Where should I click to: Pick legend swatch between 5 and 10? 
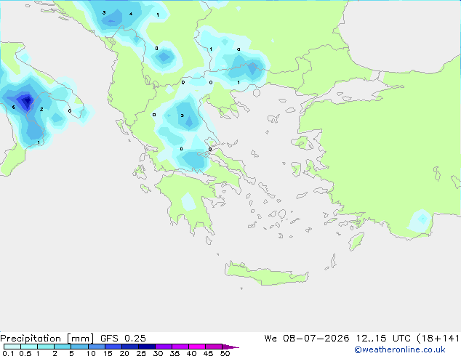point(79,347)
